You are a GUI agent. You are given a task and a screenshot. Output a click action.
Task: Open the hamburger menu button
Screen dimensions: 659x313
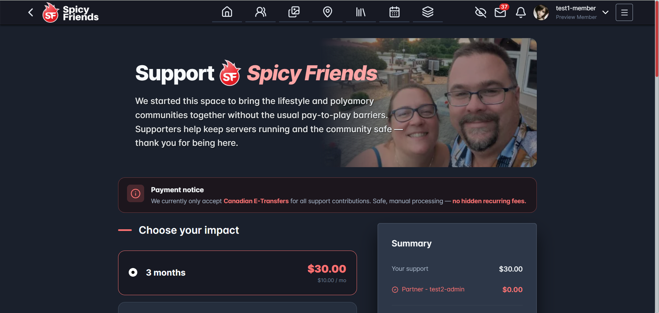pos(624,12)
